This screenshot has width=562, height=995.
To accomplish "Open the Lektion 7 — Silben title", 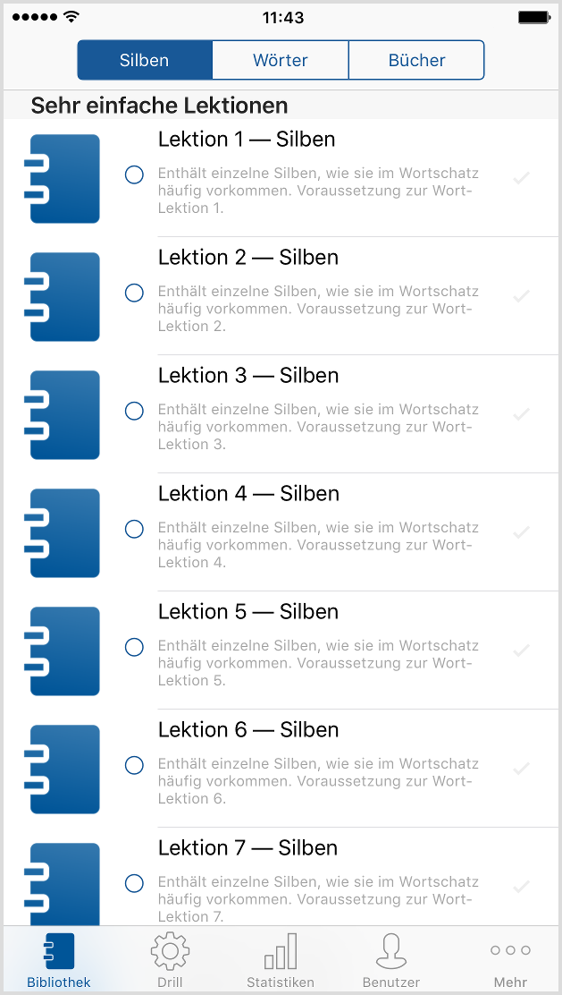I will 247,847.
